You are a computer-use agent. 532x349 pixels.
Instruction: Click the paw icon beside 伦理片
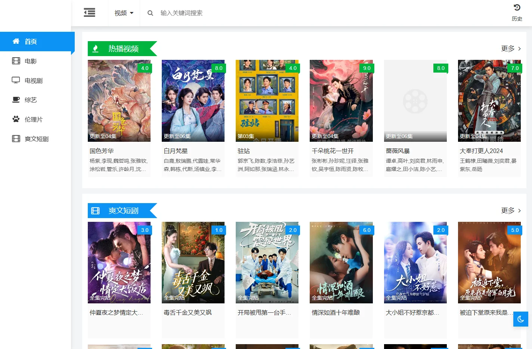point(16,119)
